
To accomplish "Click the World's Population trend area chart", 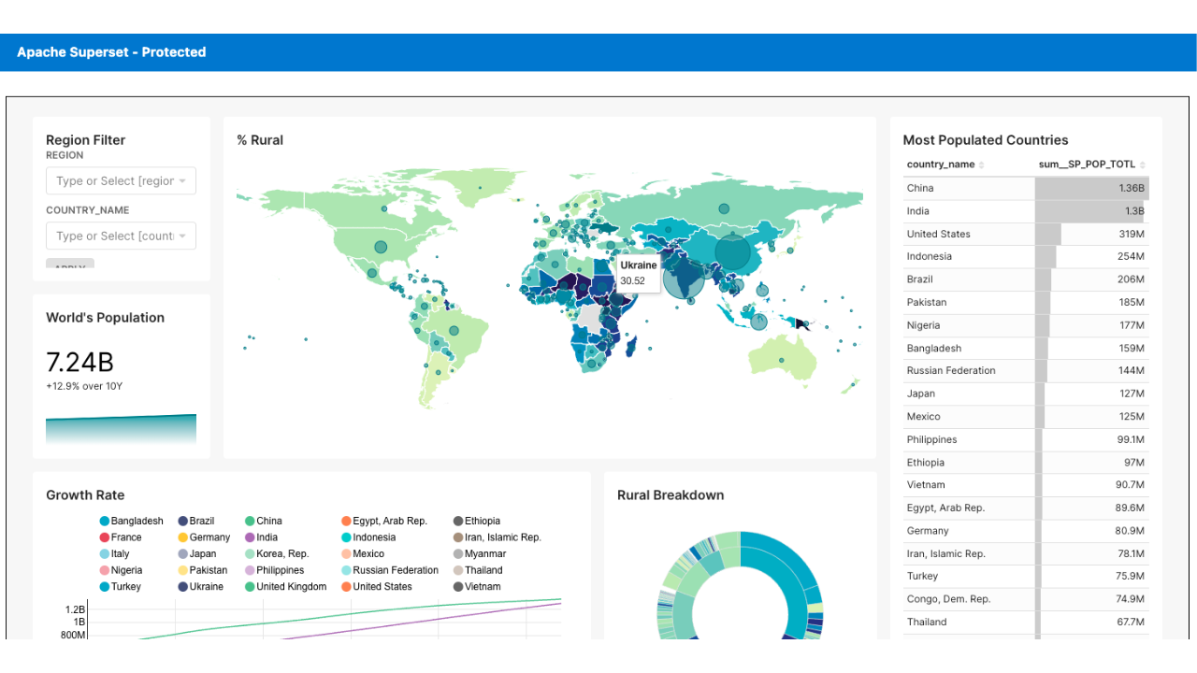I will coord(121,430).
